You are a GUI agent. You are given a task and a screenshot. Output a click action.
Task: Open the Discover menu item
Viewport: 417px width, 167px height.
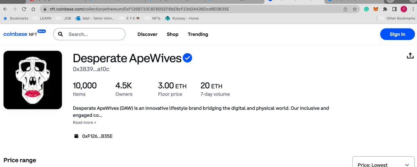[147, 34]
